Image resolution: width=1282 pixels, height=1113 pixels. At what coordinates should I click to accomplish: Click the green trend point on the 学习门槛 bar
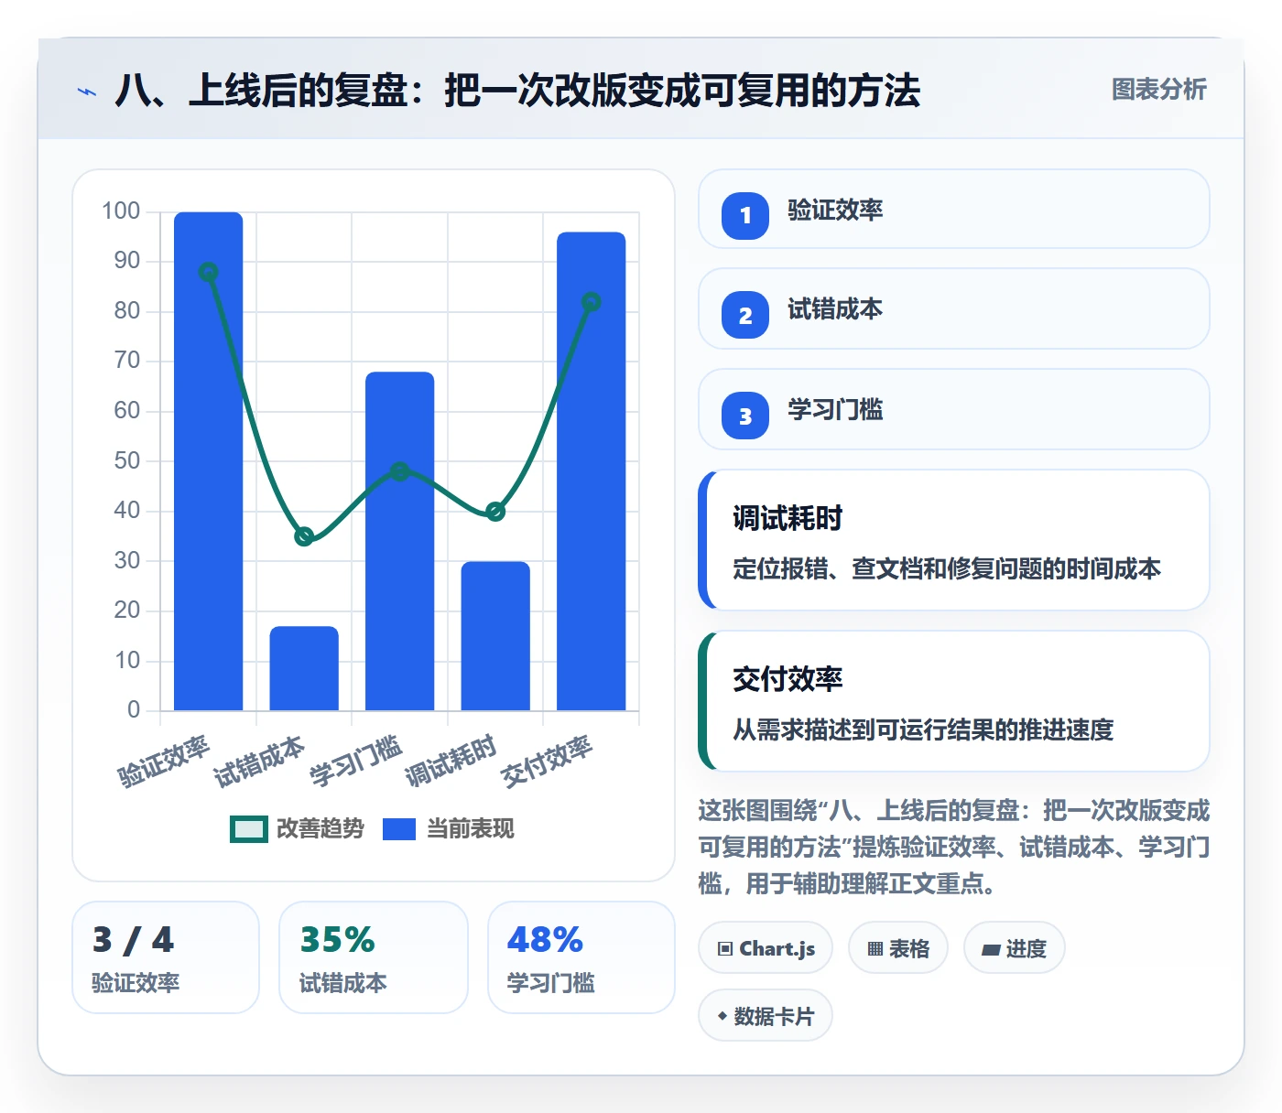click(400, 471)
